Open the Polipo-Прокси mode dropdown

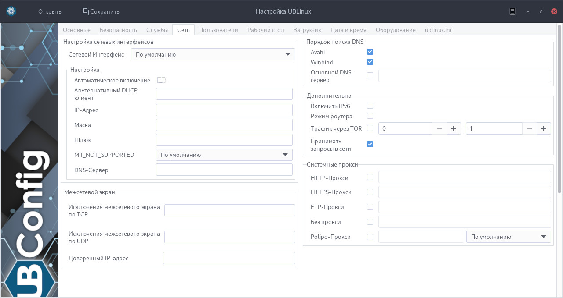click(509, 237)
